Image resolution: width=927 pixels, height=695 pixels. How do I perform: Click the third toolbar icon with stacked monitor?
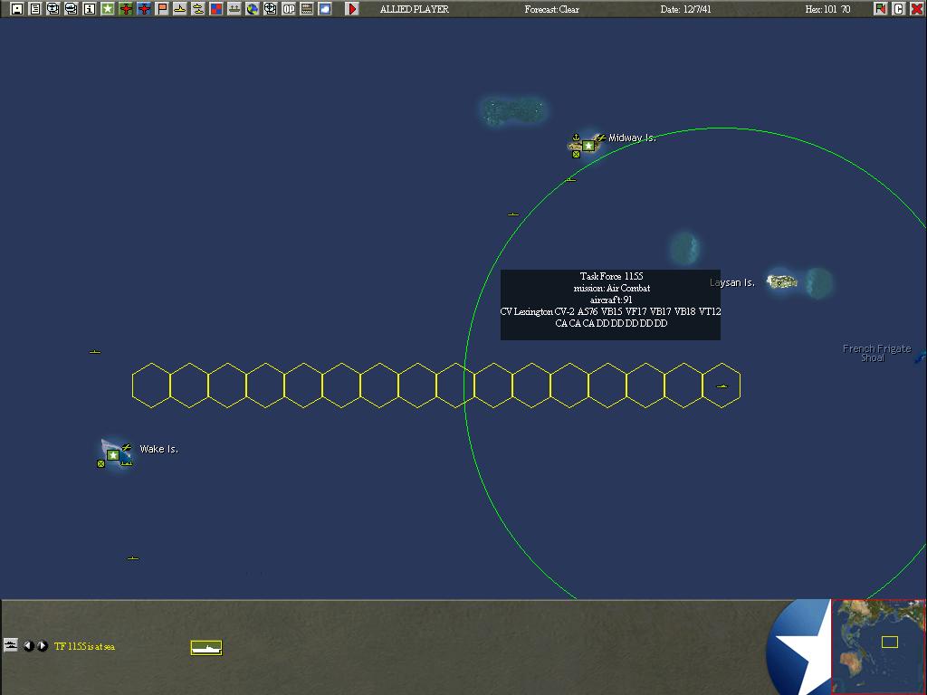pyautogui.click(x=53, y=9)
